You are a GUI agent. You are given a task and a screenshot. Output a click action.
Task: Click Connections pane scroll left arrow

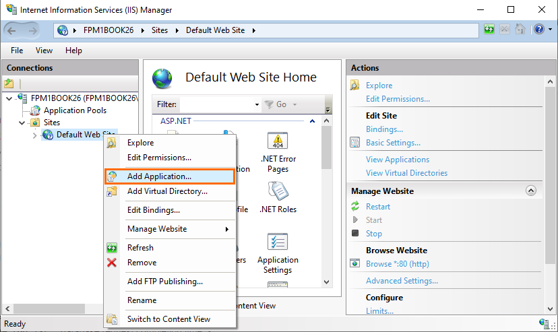pyautogui.click(x=7, y=308)
